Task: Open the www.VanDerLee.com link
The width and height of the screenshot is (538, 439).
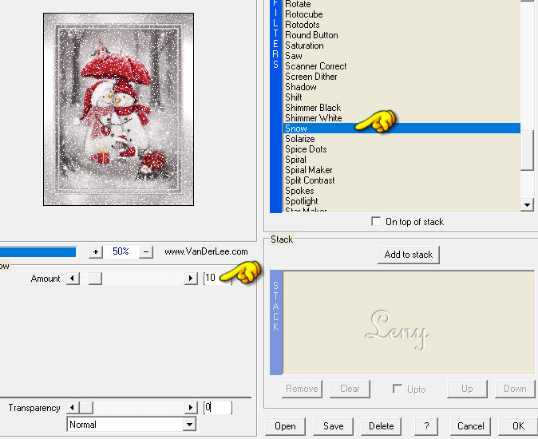Action: (206, 251)
